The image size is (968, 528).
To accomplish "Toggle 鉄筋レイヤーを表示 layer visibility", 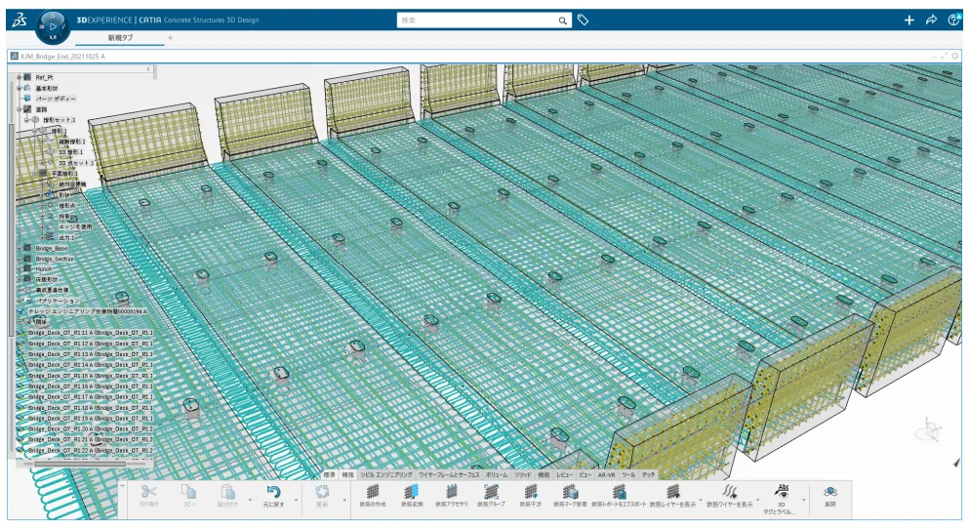I will pos(672,496).
